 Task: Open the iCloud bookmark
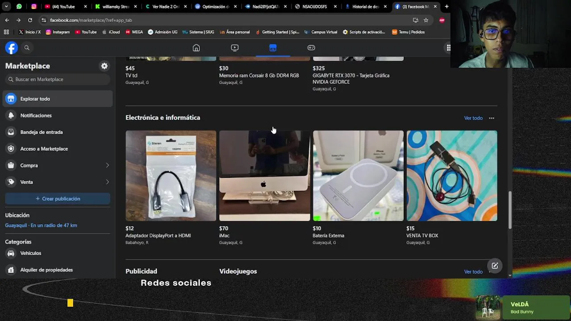pyautogui.click(x=111, y=32)
